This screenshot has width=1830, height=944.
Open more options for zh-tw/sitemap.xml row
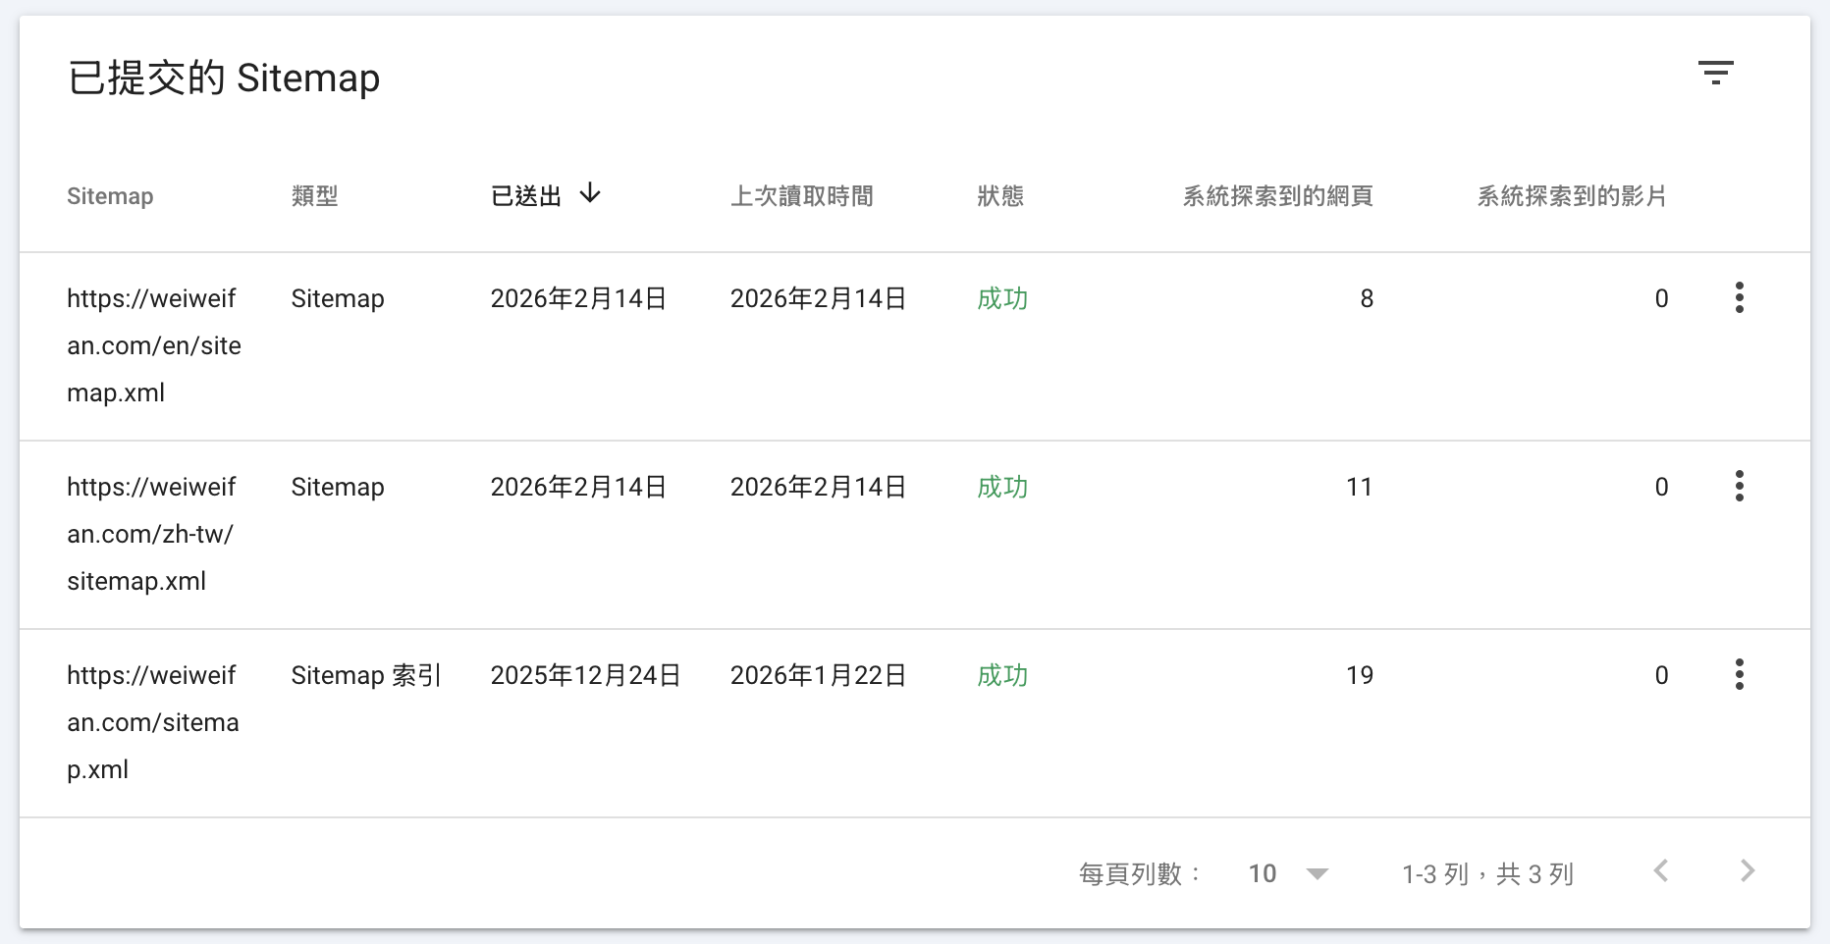(x=1739, y=486)
